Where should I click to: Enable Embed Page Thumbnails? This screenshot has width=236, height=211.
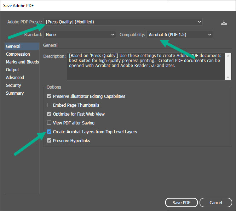point(49,105)
